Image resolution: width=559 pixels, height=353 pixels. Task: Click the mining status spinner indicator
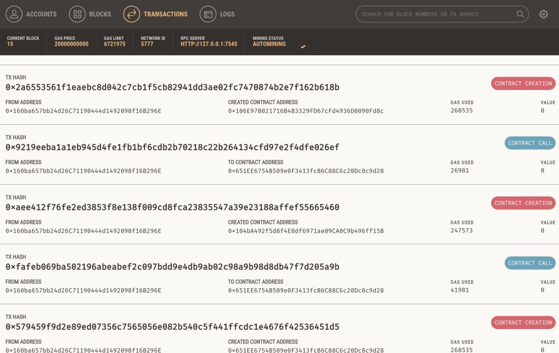point(303,47)
